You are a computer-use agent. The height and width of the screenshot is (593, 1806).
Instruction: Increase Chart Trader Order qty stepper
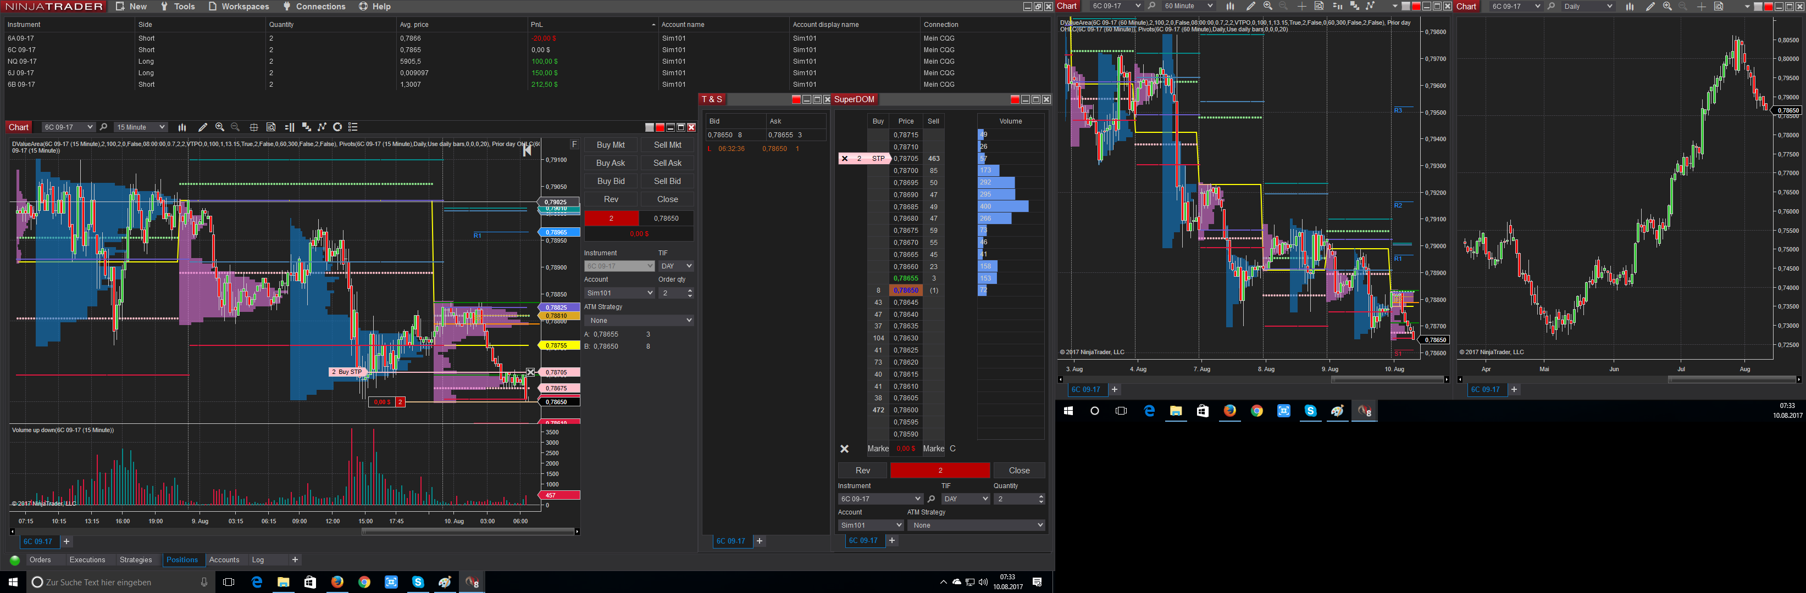(x=690, y=290)
